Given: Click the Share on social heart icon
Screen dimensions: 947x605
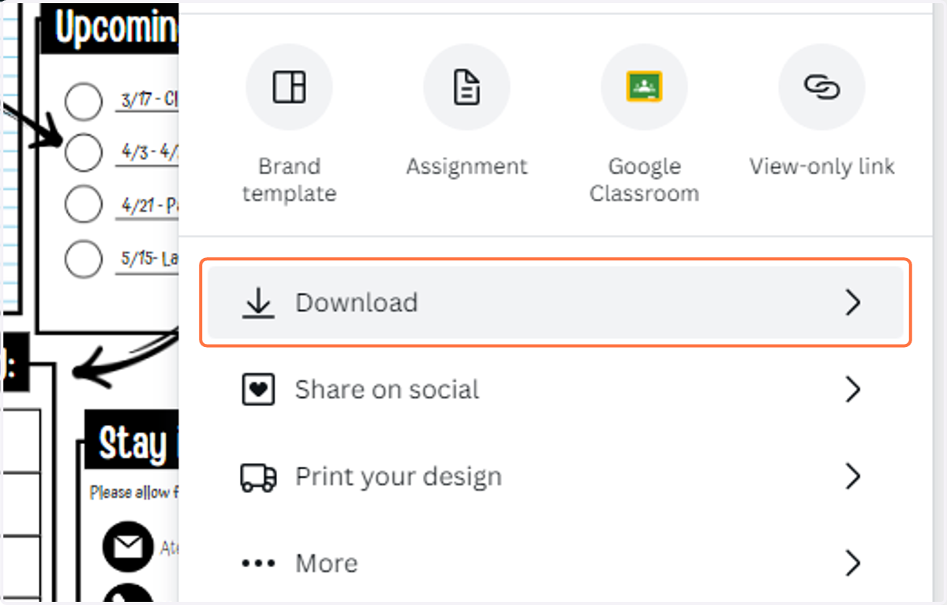Looking at the screenshot, I should [258, 390].
